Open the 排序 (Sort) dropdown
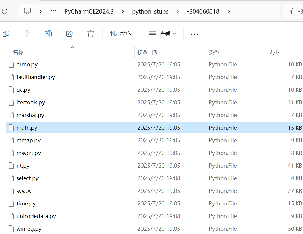Viewport: 303px width, 234px height. (123, 34)
